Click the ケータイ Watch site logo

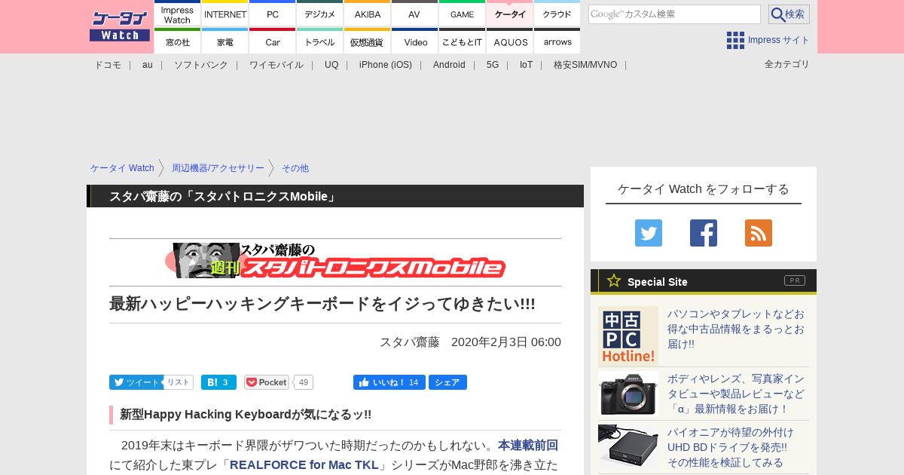click(x=120, y=26)
